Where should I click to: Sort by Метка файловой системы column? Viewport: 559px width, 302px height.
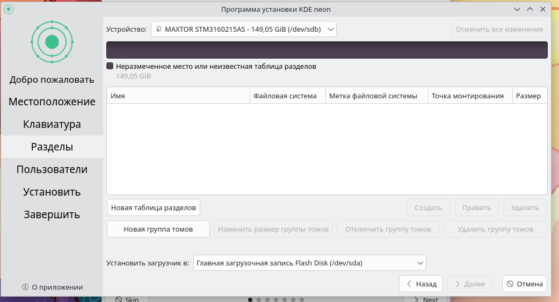click(377, 96)
